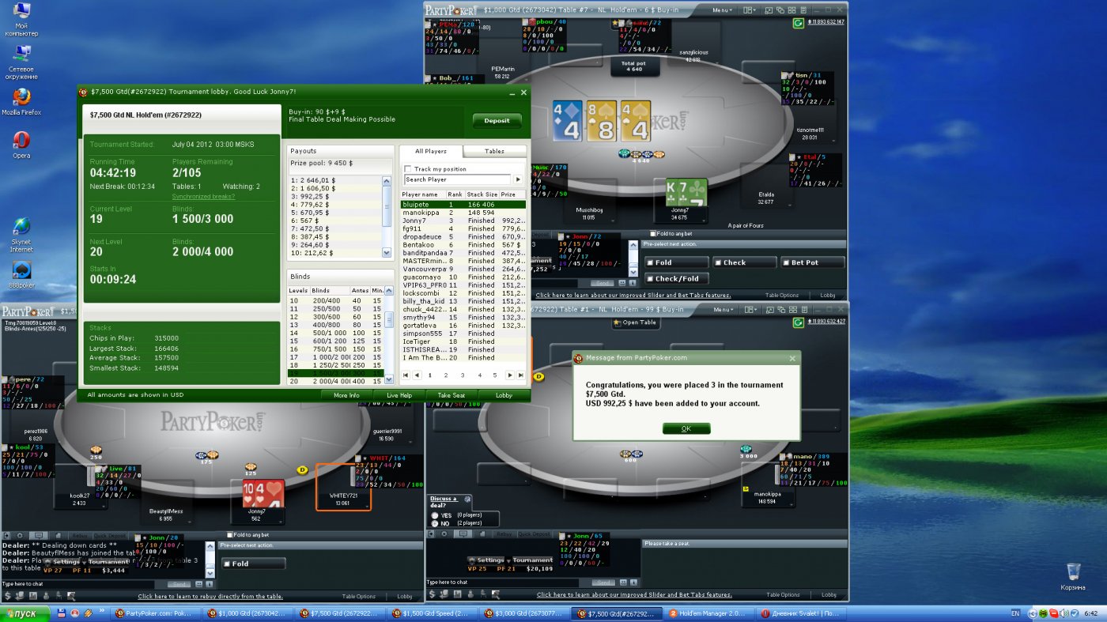Image resolution: width=1107 pixels, height=622 pixels.
Task: Launch Opera browser from the desktop
Action: coord(21,144)
